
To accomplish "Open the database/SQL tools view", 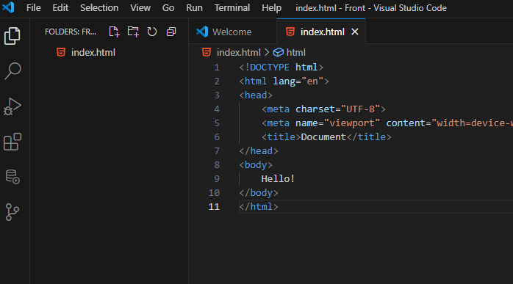I will tap(12, 177).
